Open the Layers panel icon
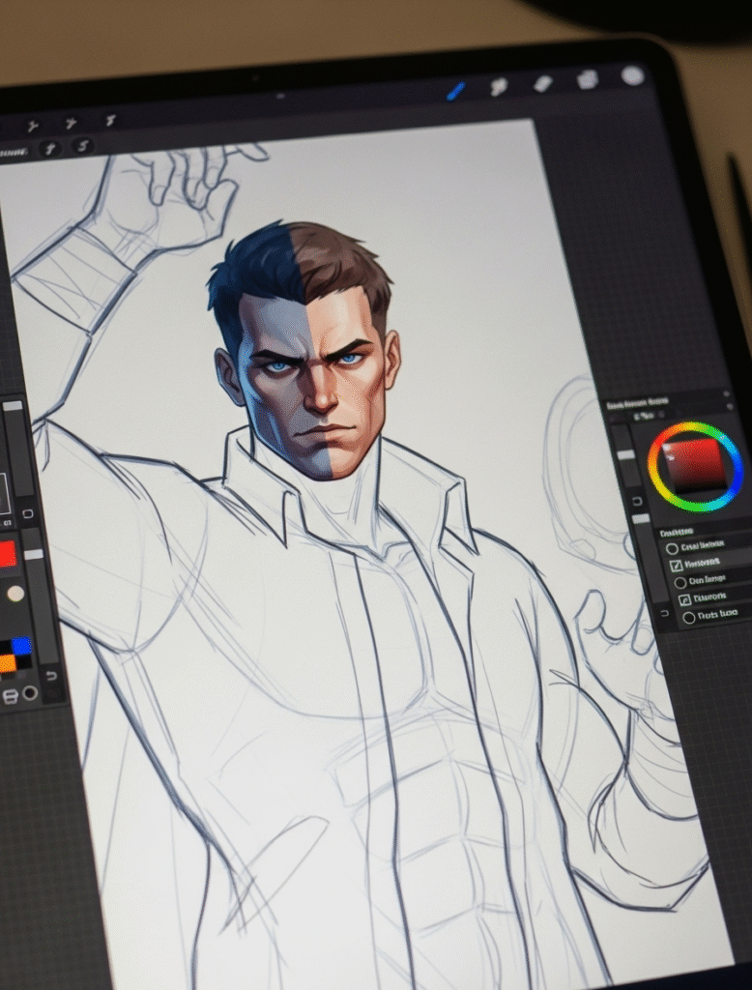Viewport: 752px width, 990px height. pos(588,79)
